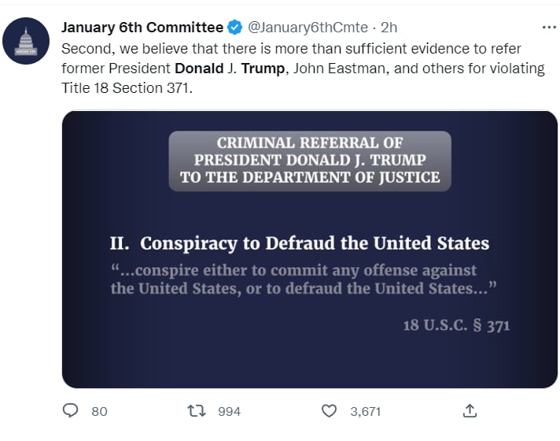Click bold Trump name in tweet text

263,69
